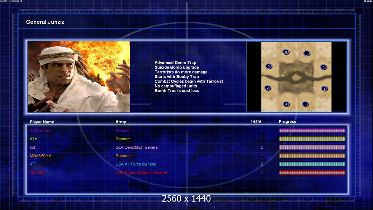This screenshot has width=373, height=210.
Task: Click 'Random' army in A7A3v3 pro row
Action: [x=123, y=131]
